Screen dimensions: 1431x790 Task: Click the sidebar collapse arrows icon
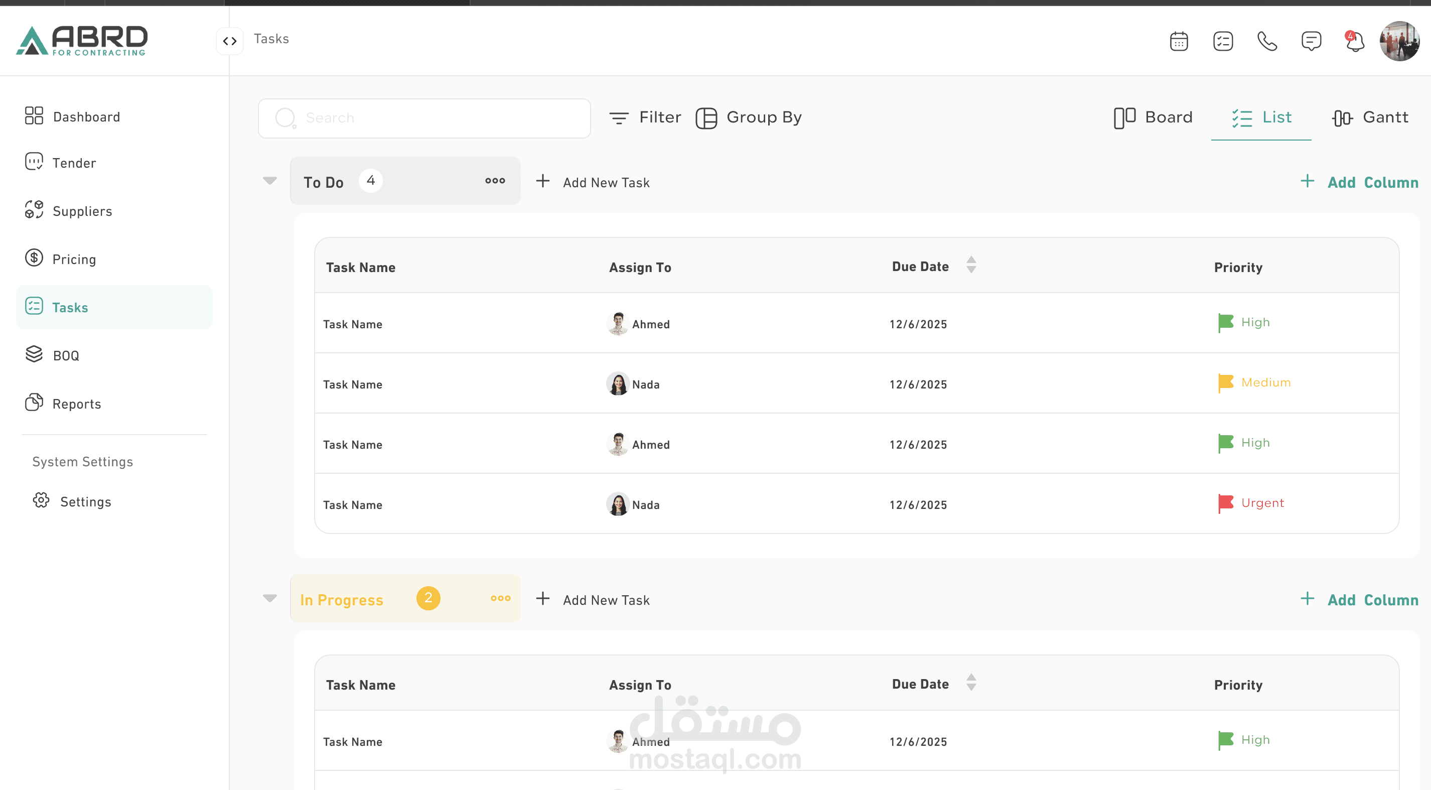click(229, 41)
